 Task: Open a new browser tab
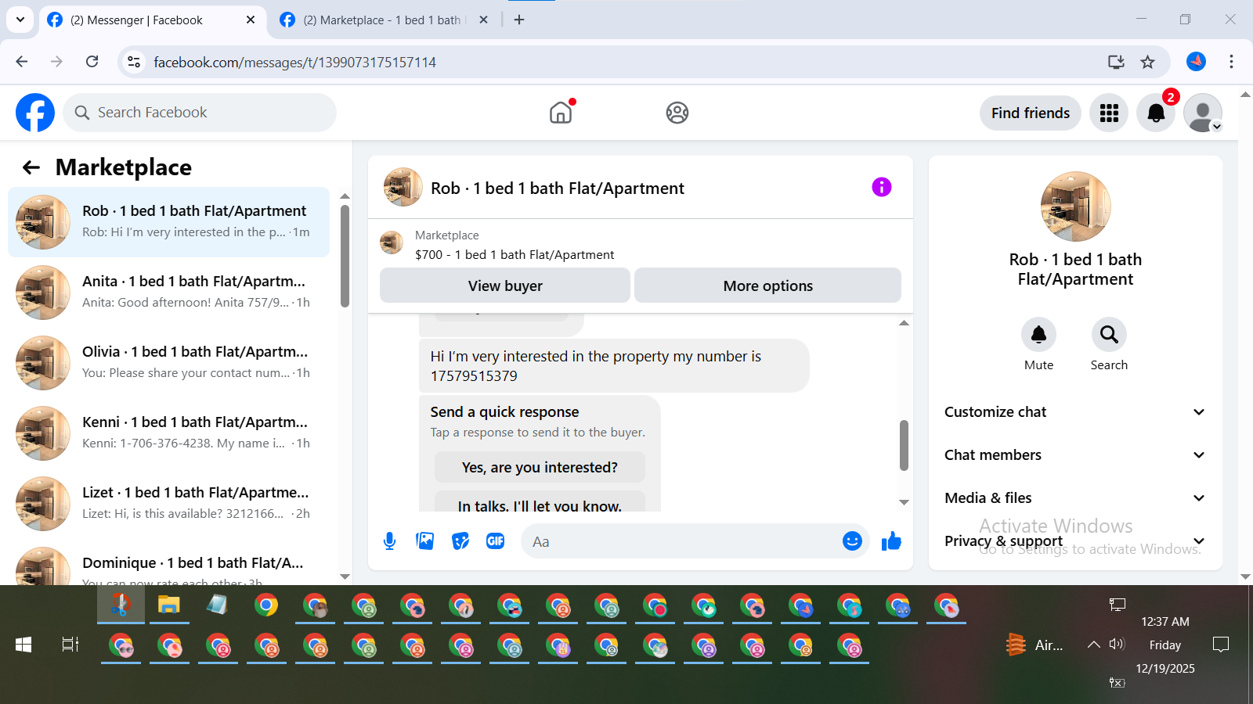(x=519, y=20)
